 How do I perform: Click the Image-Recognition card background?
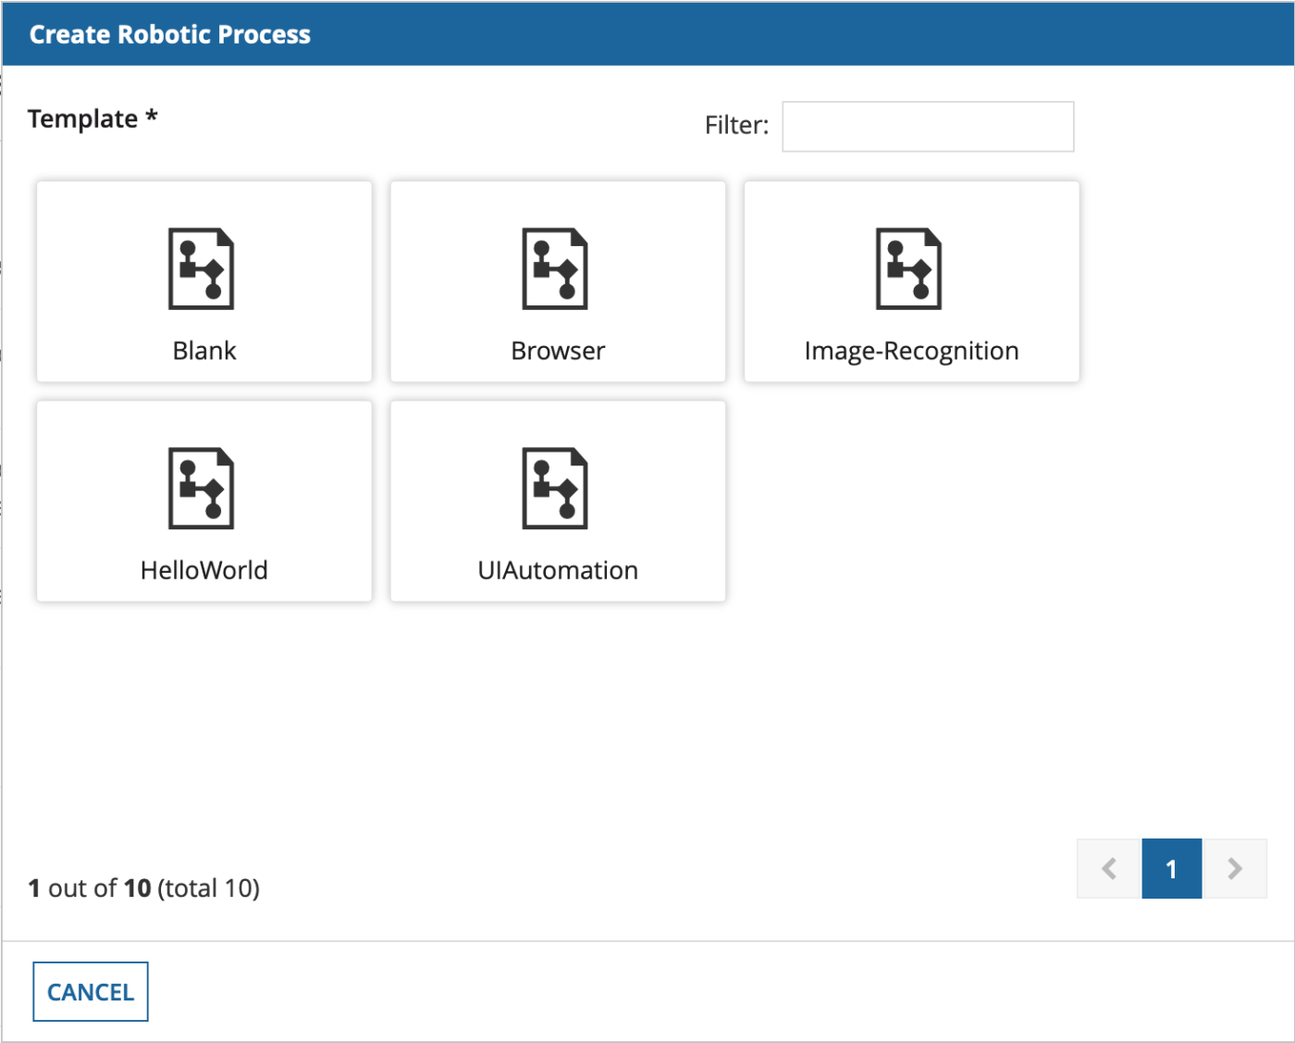pyautogui.click(x=800, y=222)
